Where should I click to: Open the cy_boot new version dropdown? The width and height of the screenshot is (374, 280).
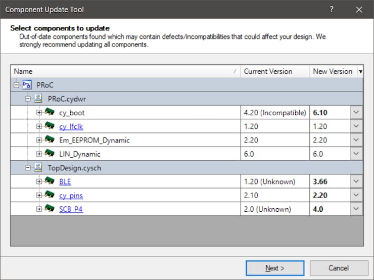(356, 113)
